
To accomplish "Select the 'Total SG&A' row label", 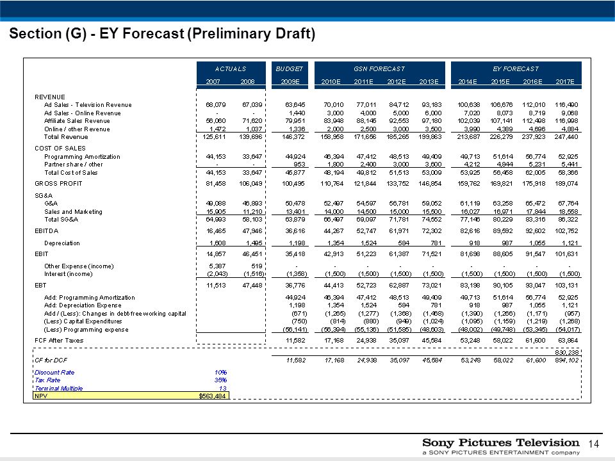I will click(x=61, y=220).
